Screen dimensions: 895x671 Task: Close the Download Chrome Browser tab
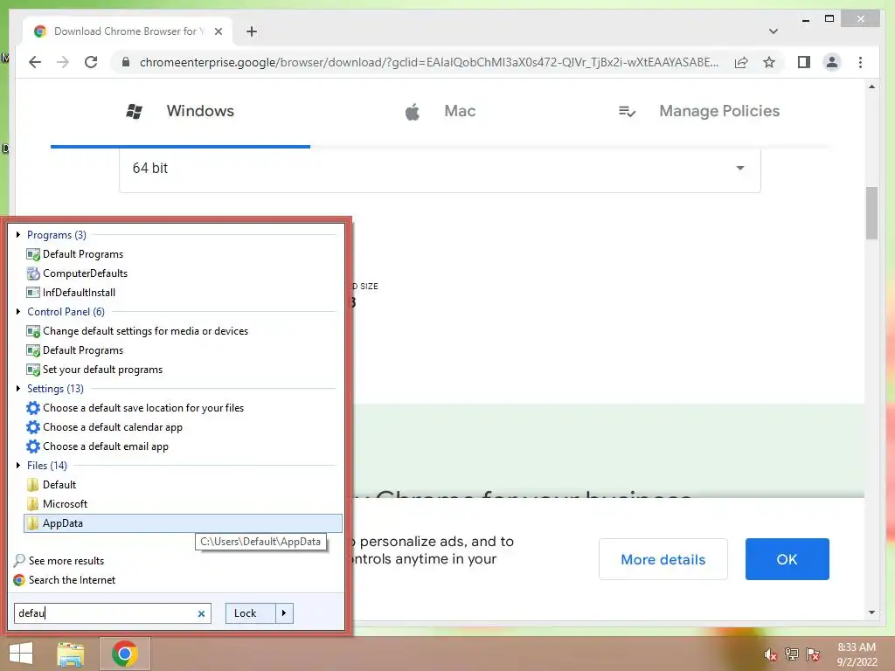click(x=218, y=31)
